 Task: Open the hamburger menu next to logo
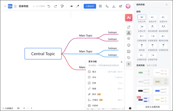tap(15, 6)
